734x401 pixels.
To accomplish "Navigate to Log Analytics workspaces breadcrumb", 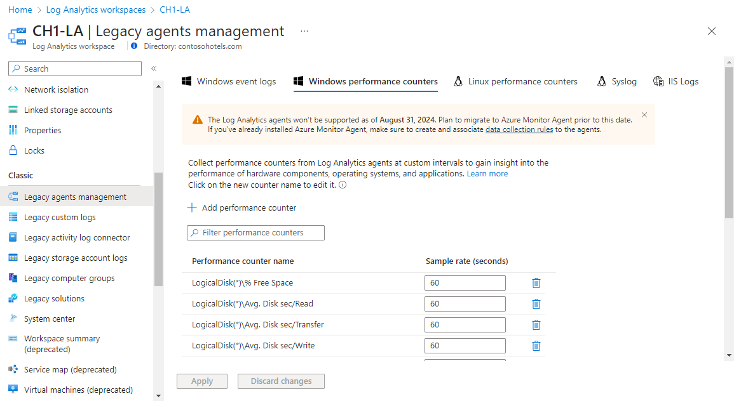I will (x=113, y=10).
